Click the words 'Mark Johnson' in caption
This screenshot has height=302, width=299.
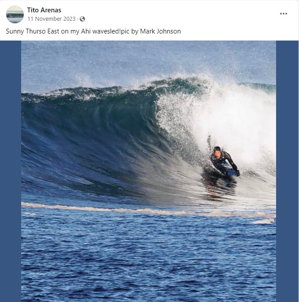tap(160, 31)
